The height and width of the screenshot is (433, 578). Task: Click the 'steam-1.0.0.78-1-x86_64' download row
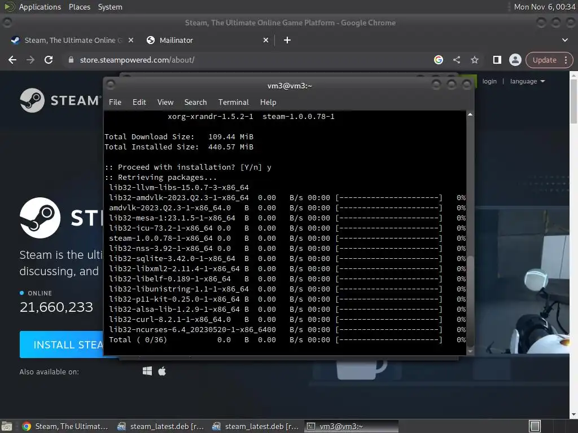287,238
